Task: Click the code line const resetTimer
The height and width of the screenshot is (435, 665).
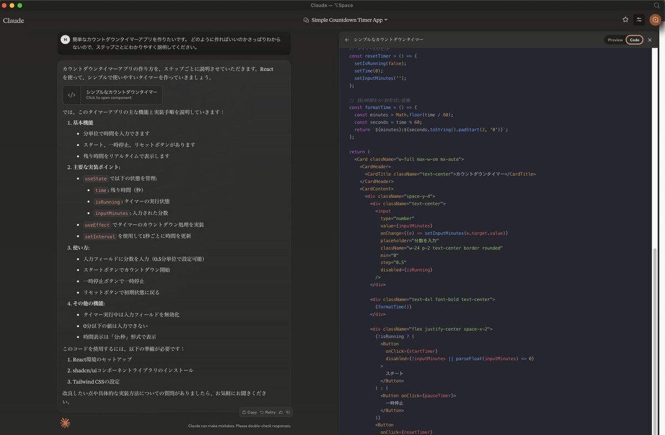Action: point(383,56)
